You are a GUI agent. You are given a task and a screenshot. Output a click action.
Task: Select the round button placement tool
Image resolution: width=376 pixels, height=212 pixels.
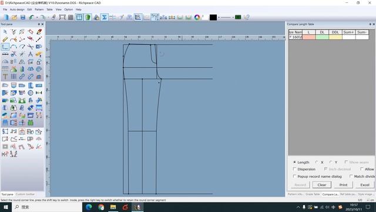pyautogui.click(x=31, y=93)
